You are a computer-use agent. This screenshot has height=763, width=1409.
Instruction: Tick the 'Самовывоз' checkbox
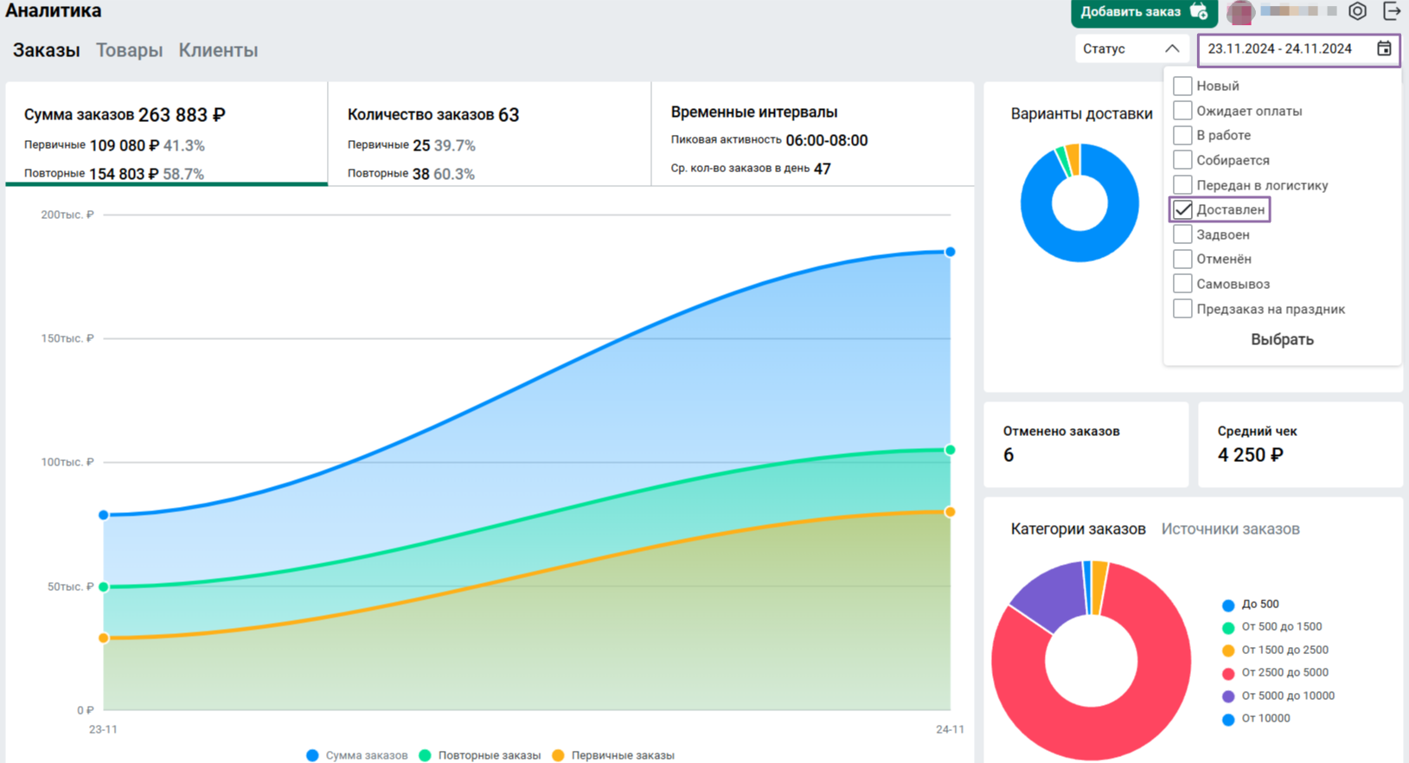(1182, 284)
